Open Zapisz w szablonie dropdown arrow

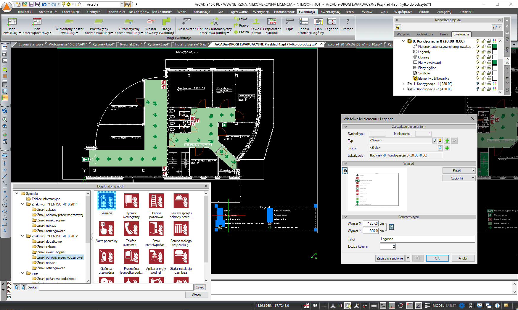[x=408, y=258]
